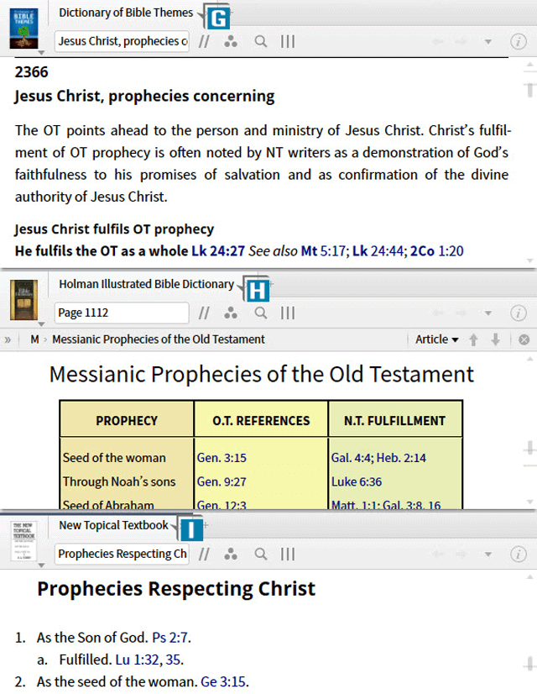The width and height of the screenshot is (537, 694).
Task: Close the Holman locator bar
Action: (524, 339)
